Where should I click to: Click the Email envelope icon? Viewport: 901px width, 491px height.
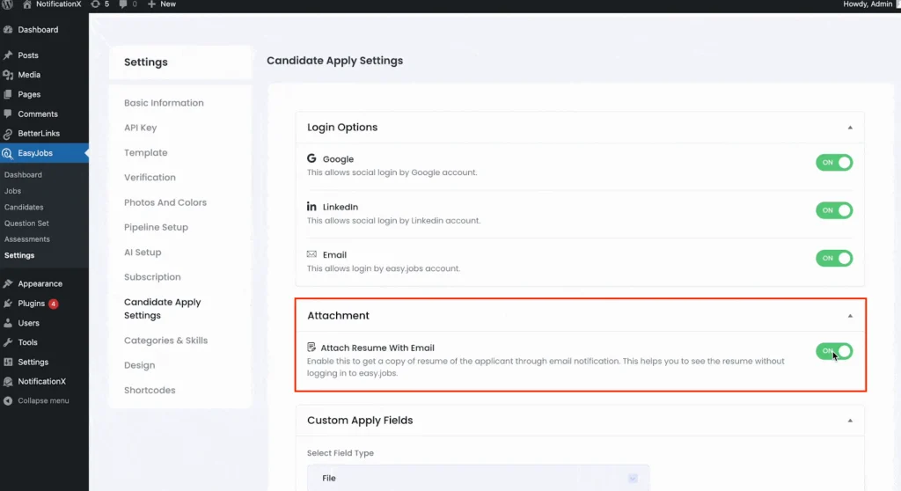(311, 254)
